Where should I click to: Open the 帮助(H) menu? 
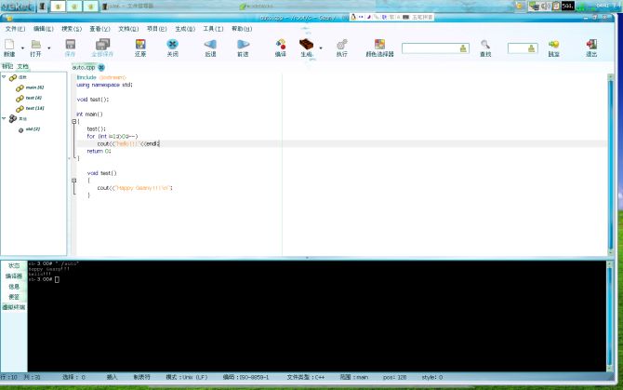242,29
